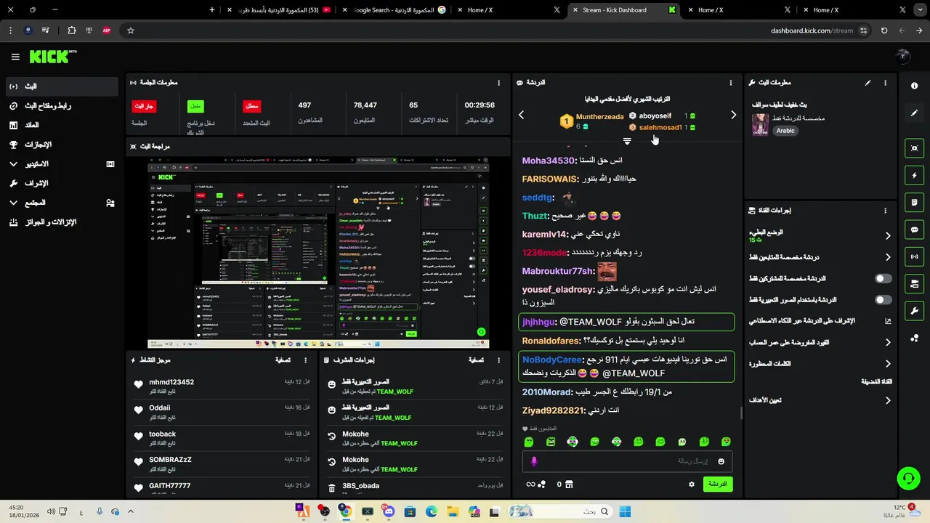Screen dimensions: 930x523
Task: Select the stream preview capture icon in right toolbar
Action: [x=914, y=148]
